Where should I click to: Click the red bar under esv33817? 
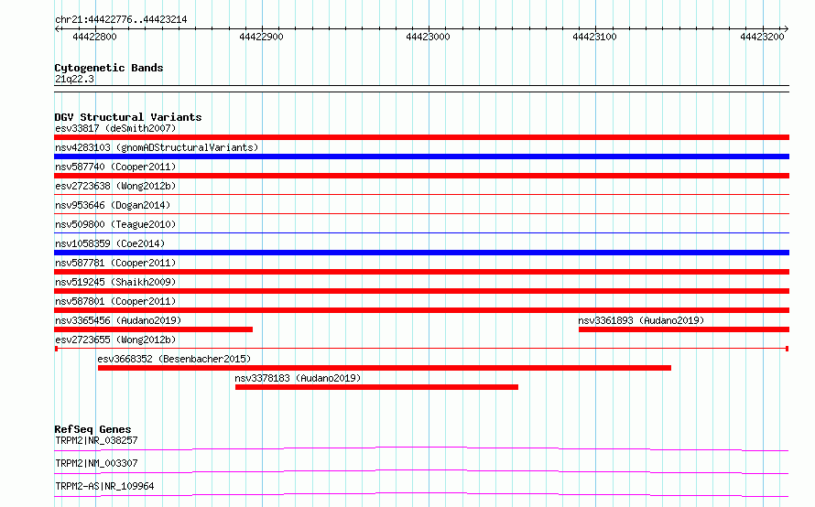click(x=421, y=137)
